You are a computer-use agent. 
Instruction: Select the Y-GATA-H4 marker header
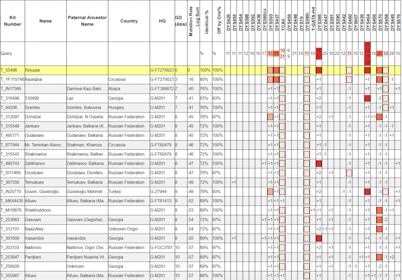[312, 21]
